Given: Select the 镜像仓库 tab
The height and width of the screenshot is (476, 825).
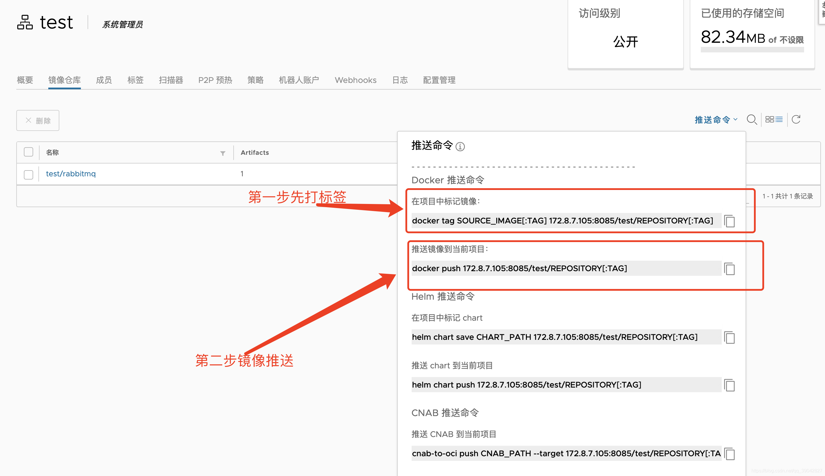Looking at the screenshot, I should pyautogui.click(x=64, y=80).
